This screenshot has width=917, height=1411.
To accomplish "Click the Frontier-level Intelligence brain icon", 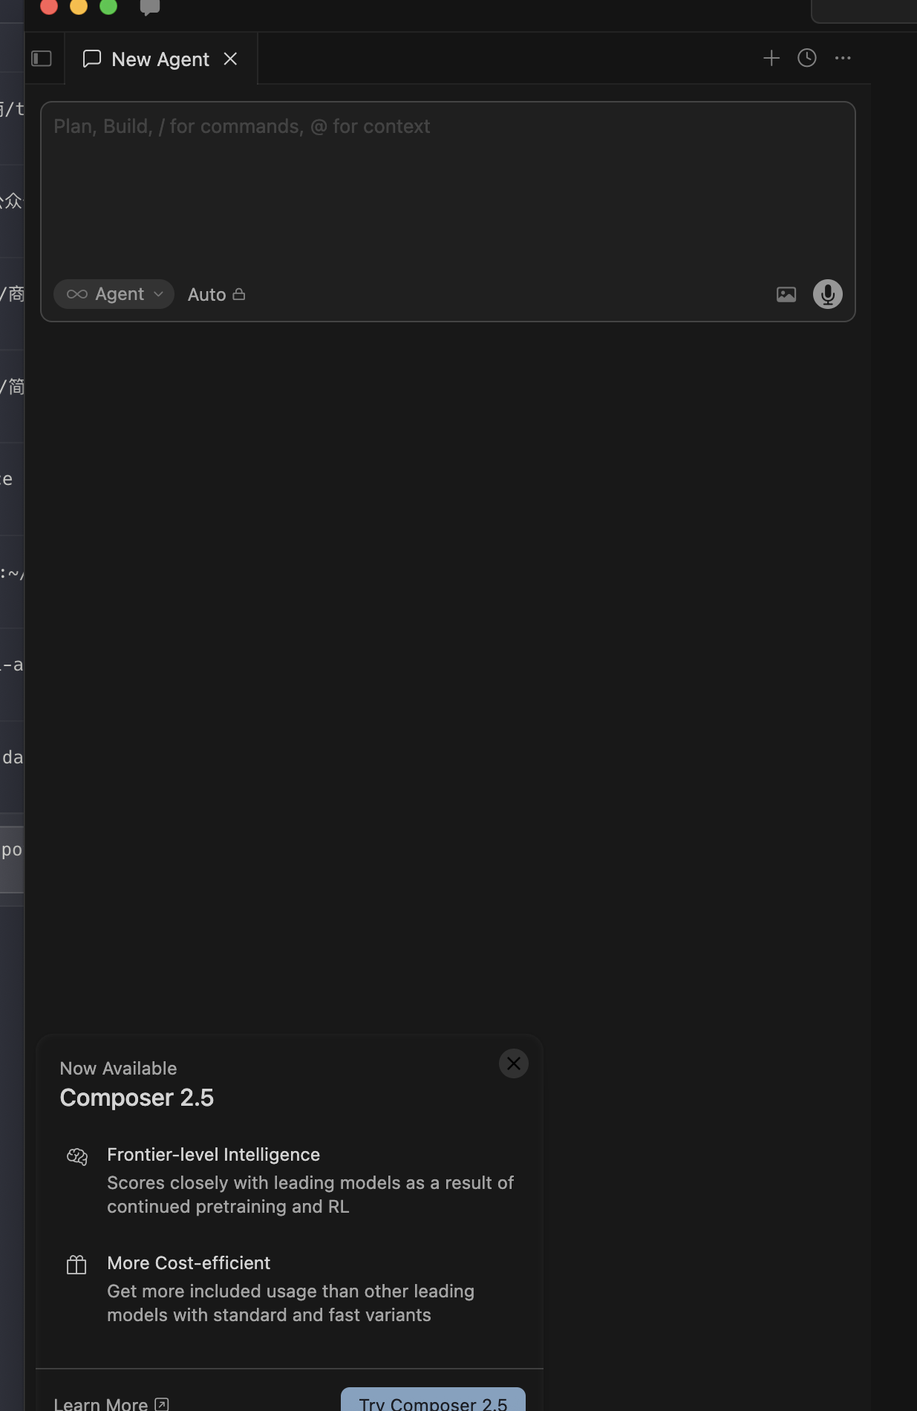I will 77,1156.
